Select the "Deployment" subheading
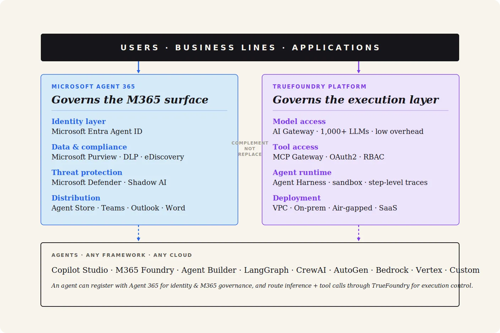The height and width of the screenshot is (333, 500). click(x=297, y=198)
